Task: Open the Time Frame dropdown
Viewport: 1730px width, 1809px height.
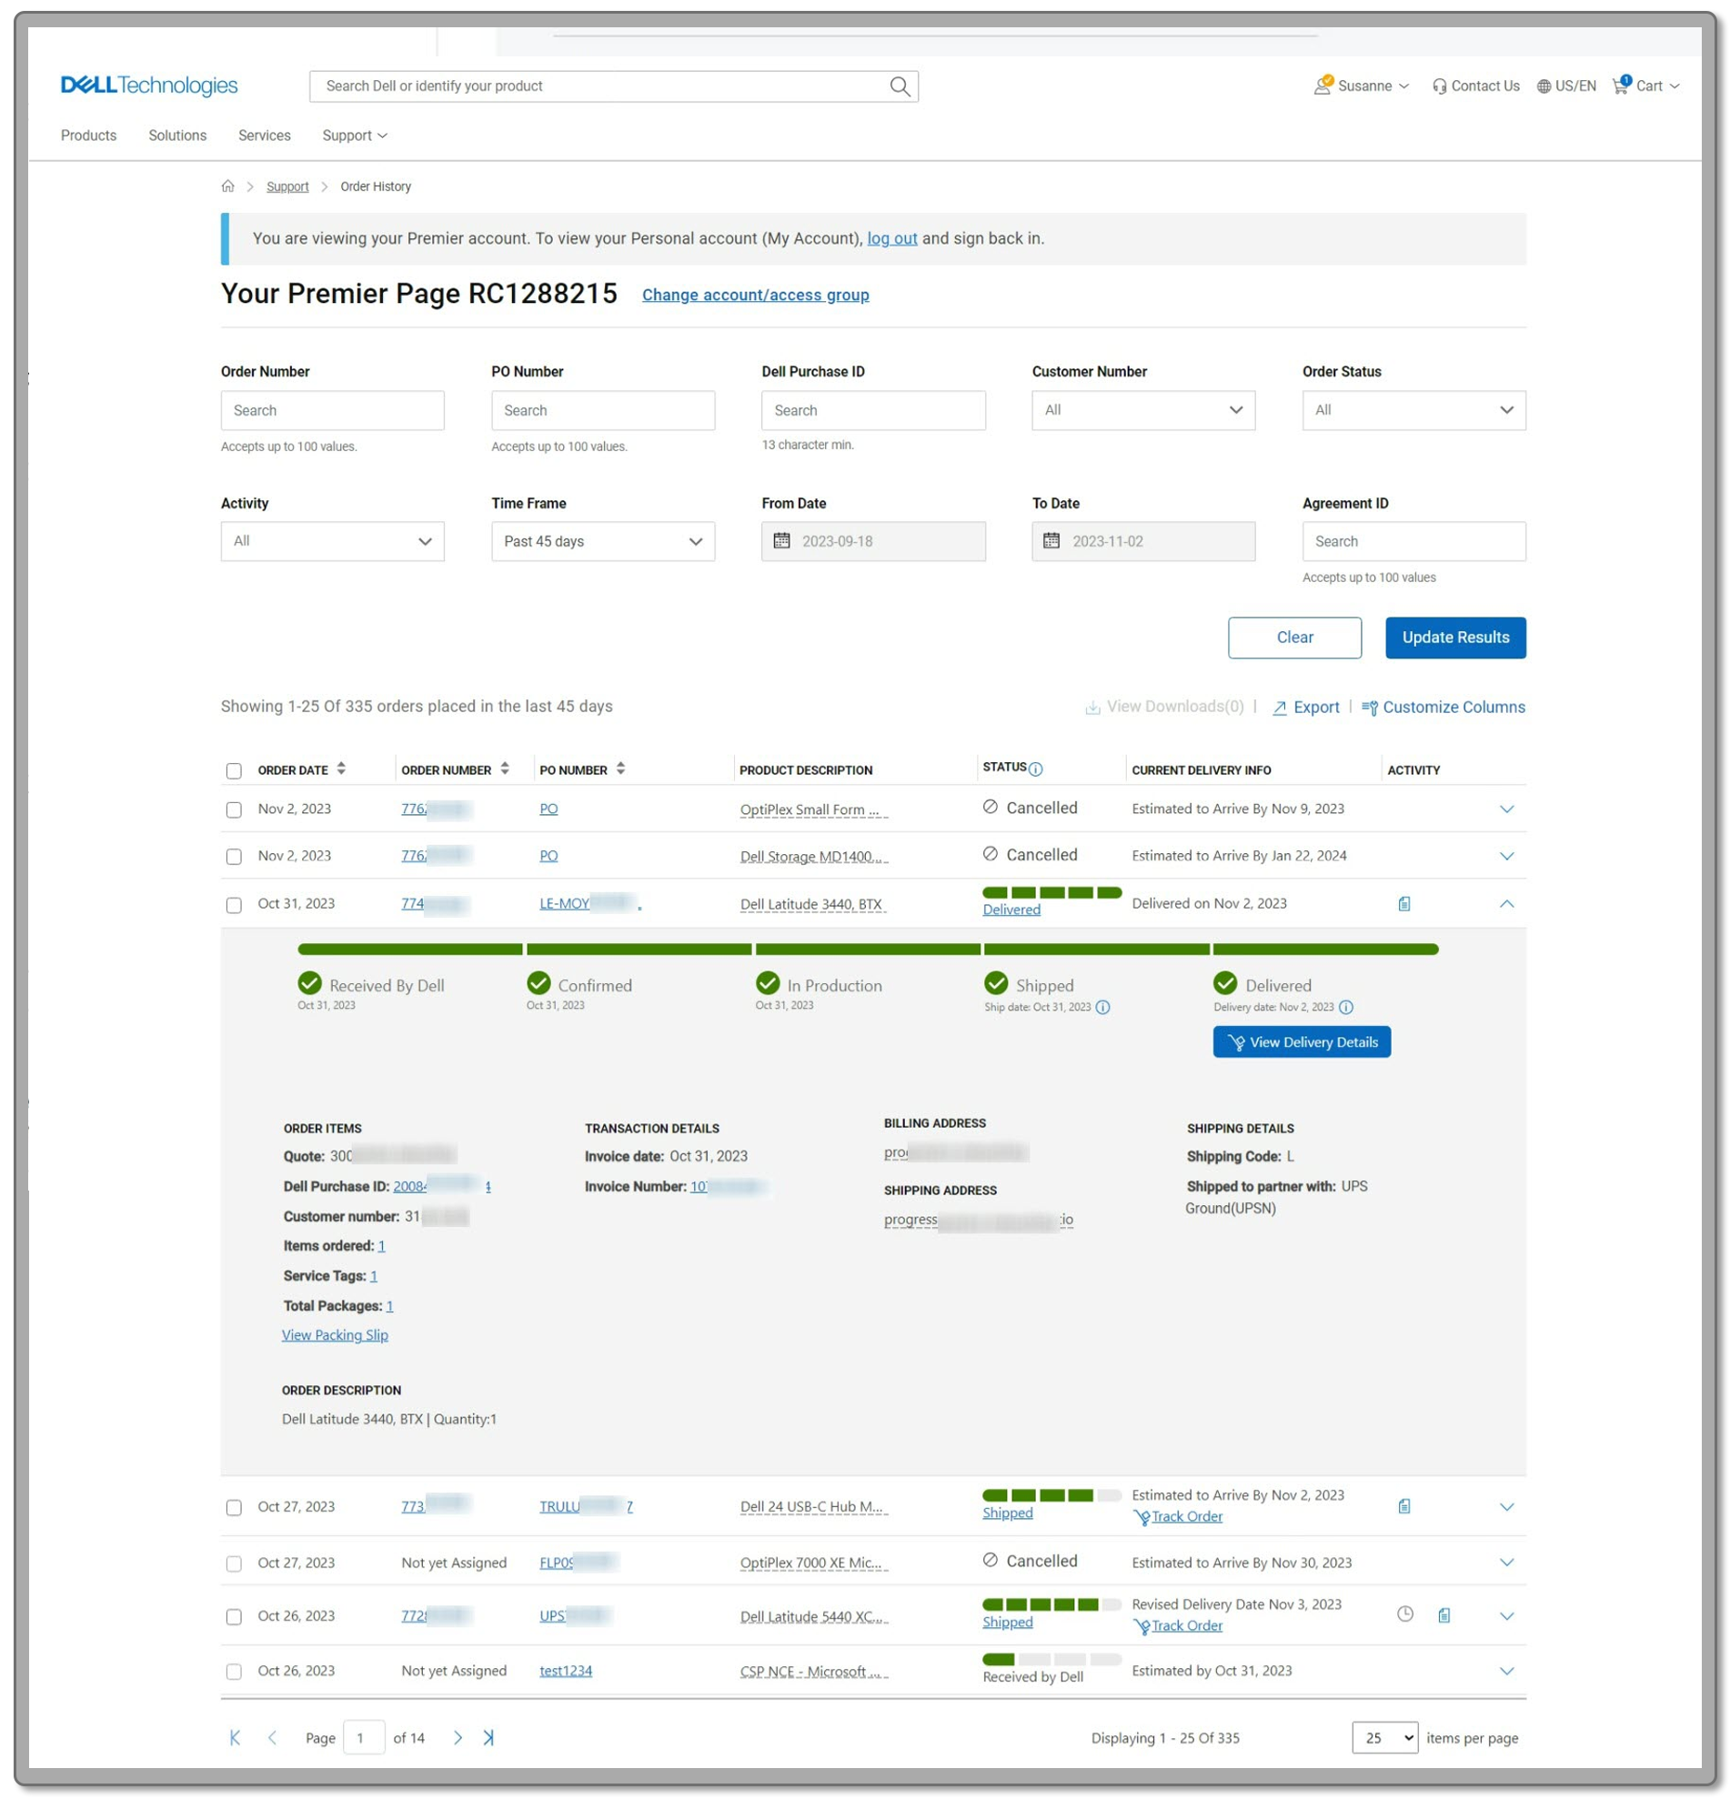Action: (603, 541)
